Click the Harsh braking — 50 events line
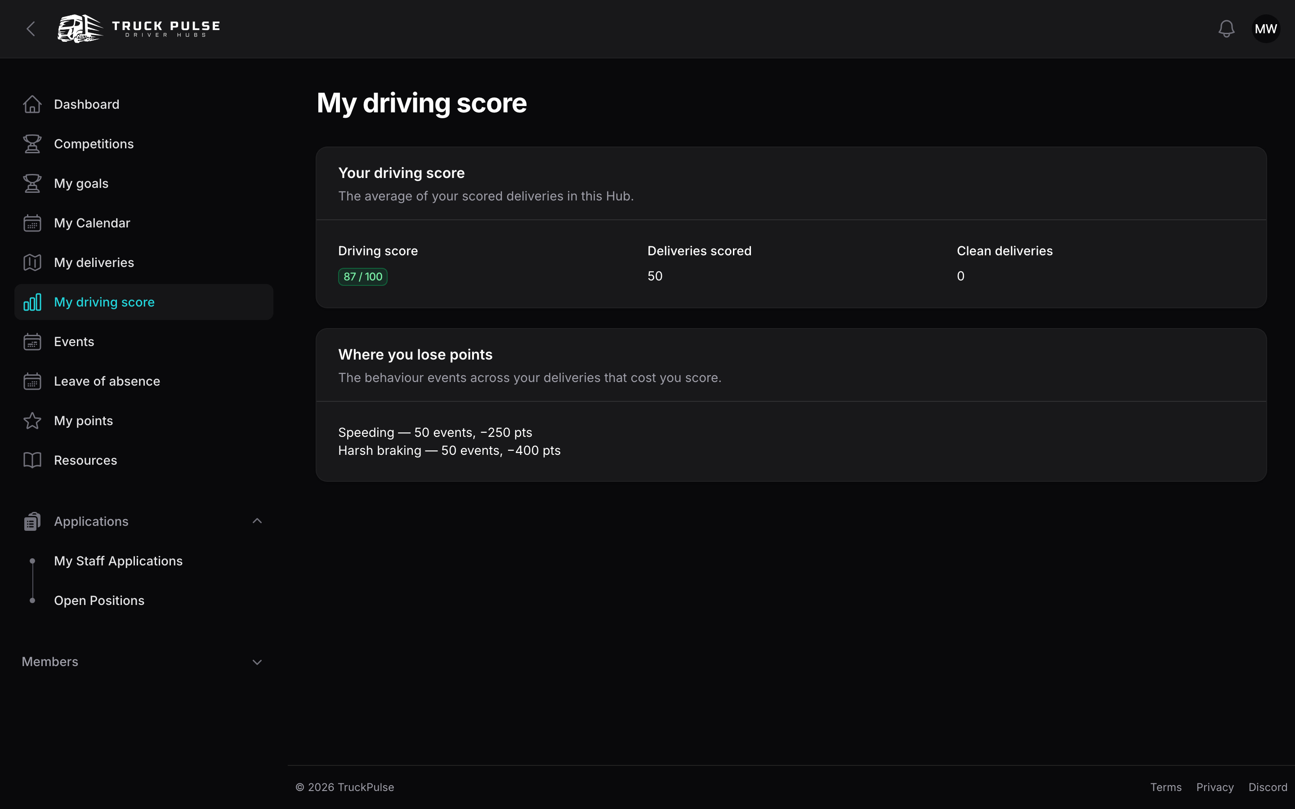 [450, 450]
